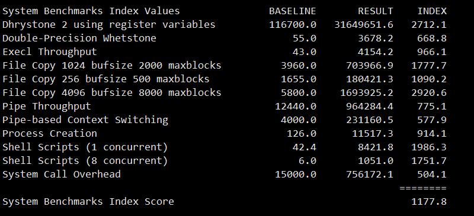Select Shell Scripts (1 concurrent) label
The height and width of the screenshot is (216, 474).
(x=85, y=147)
